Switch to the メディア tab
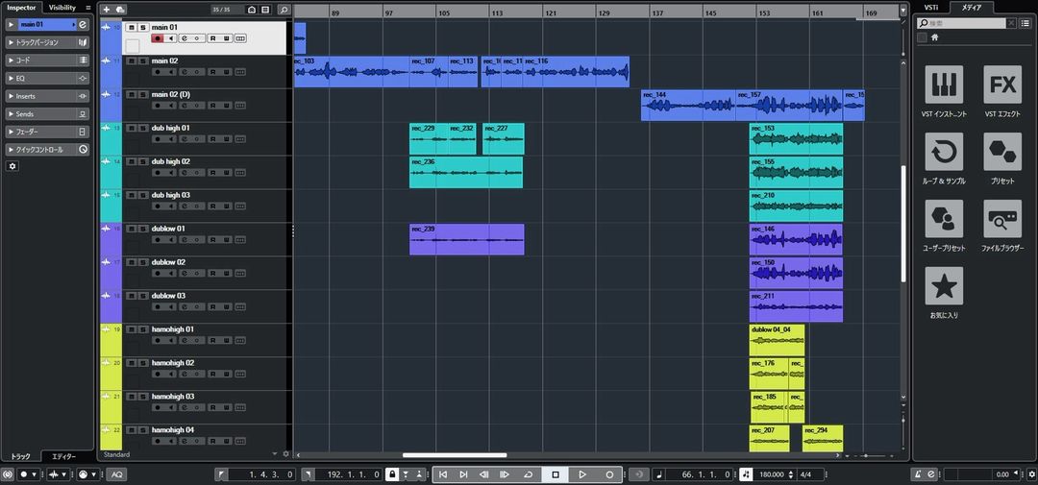The height and width of the screenshot is (485, 1038). point(971,8)
